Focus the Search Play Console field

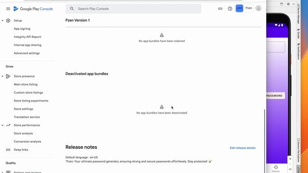pyautogui.click(x=133, y=9)
